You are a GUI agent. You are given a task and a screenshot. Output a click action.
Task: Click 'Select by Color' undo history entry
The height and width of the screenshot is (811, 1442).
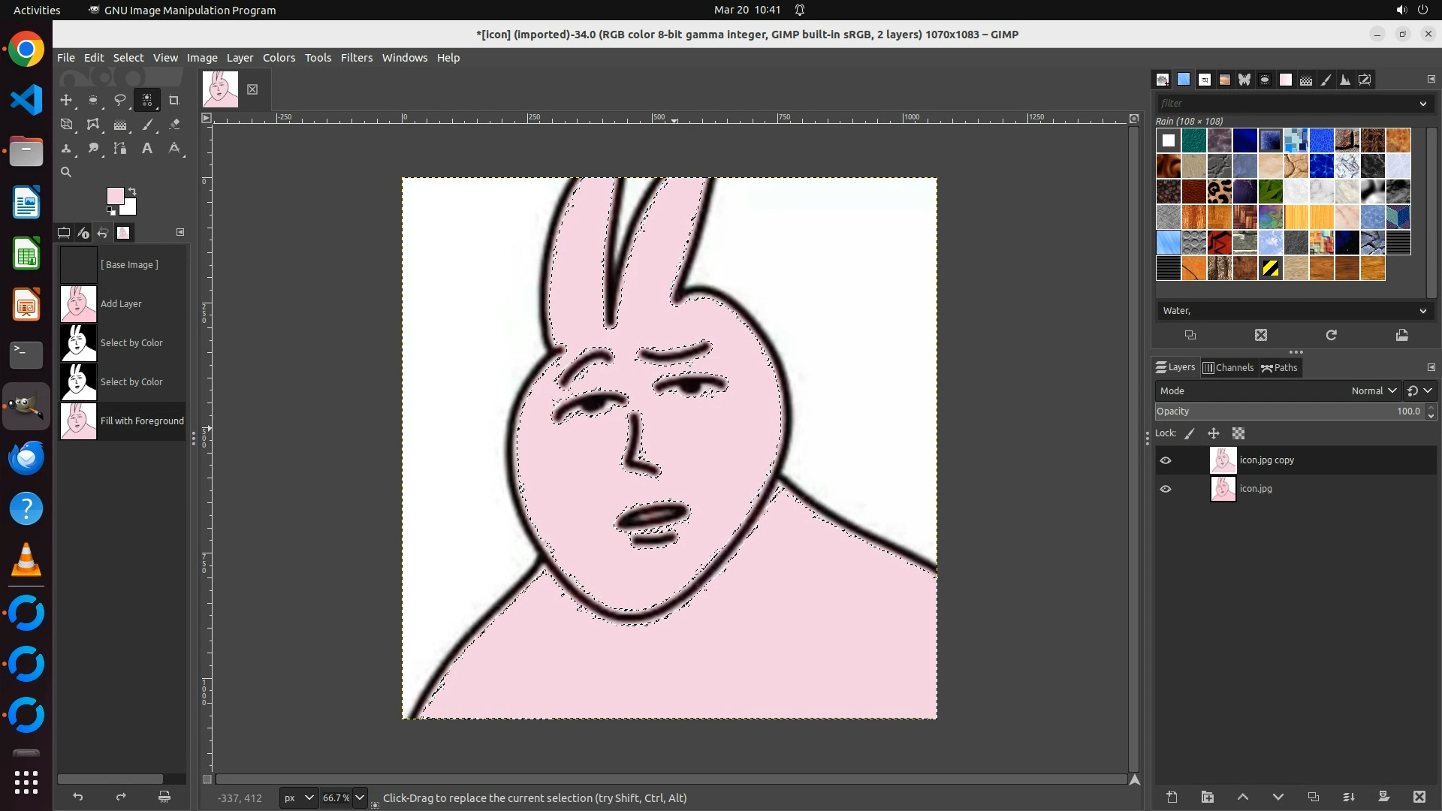point(131,343)
